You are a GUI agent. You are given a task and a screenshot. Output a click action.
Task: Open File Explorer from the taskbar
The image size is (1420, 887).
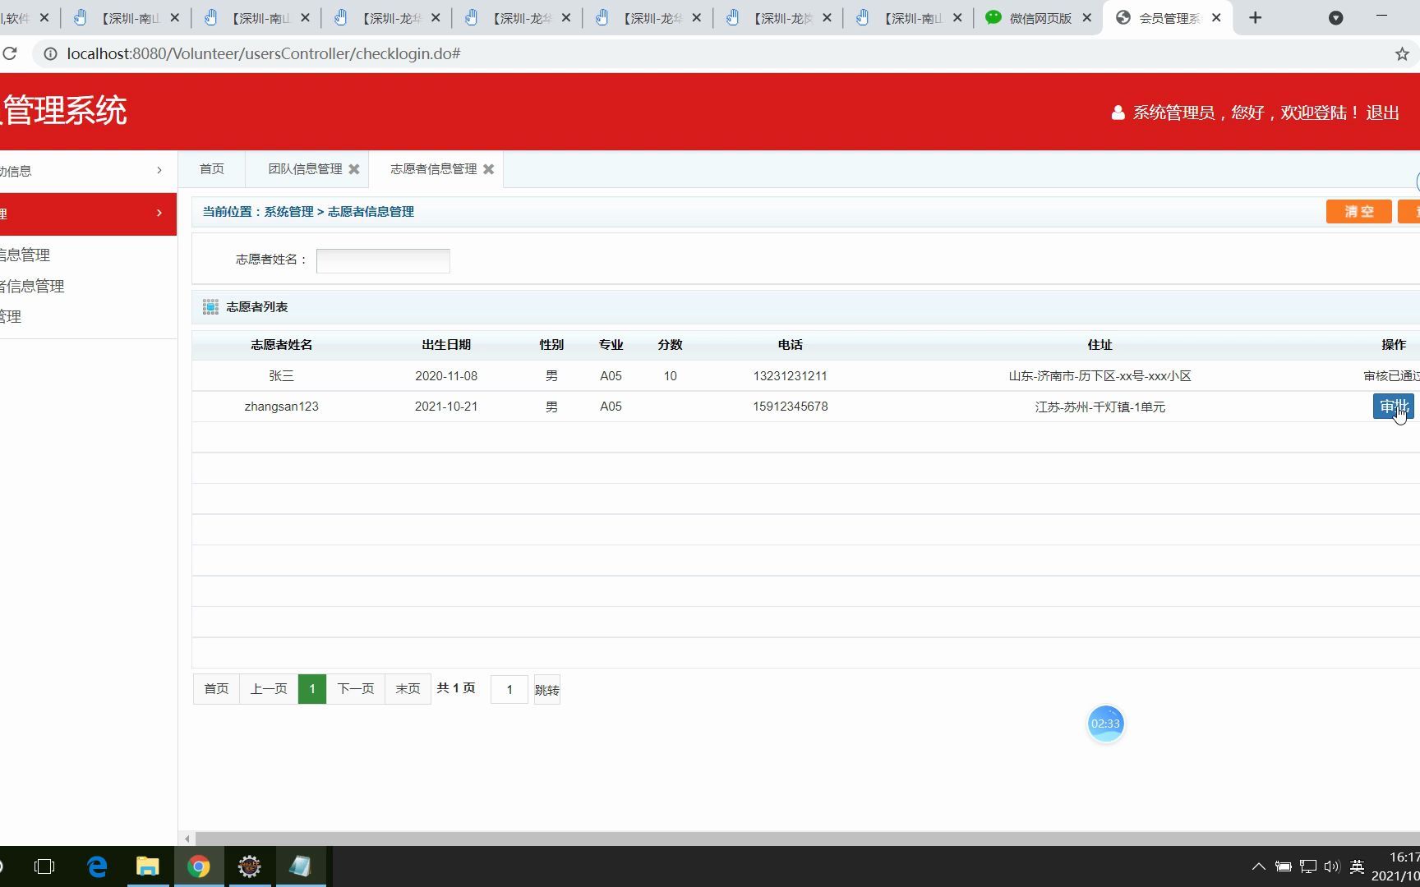(147, 866)
